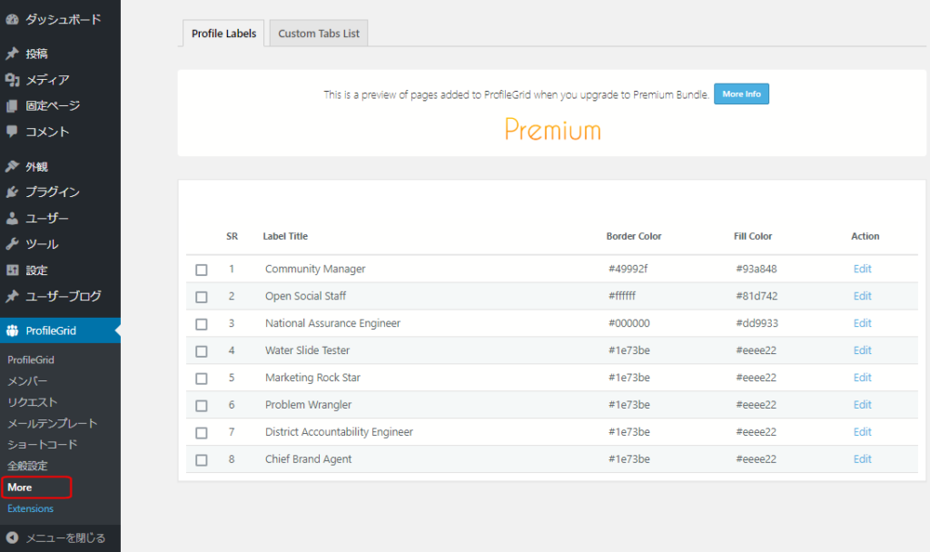Open the Extensions submenu link
The height and width of the screenshot is (552, 930).
click(30, 508)
